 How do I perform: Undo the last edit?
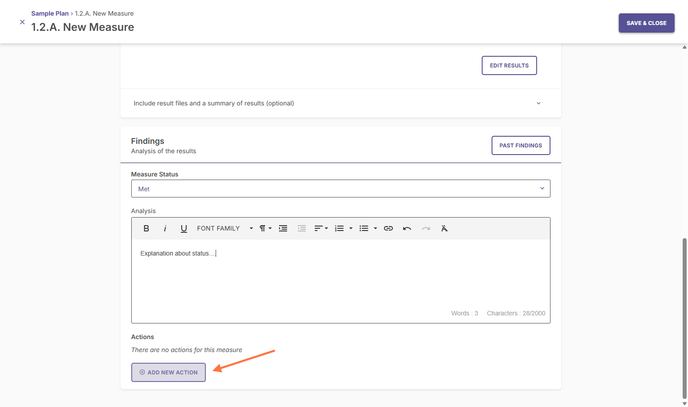[407, 228]
